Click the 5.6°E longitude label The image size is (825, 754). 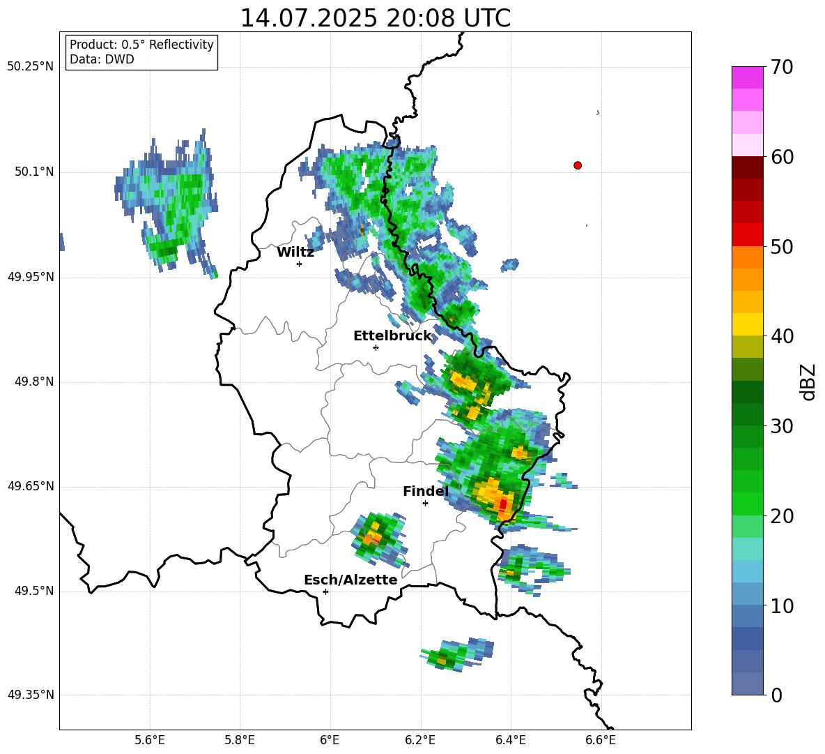click(150, 741)
